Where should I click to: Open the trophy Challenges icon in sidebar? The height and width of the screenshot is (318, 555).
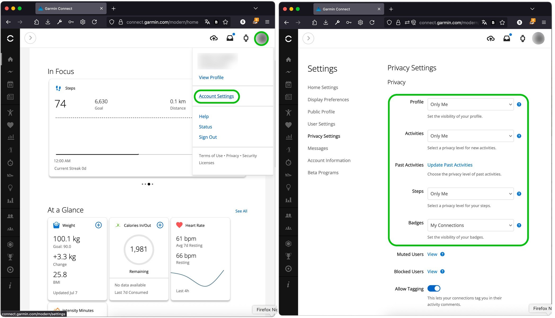click(11, 256)
